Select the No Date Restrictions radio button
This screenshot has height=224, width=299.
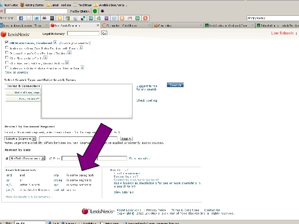tap(7, 158)
